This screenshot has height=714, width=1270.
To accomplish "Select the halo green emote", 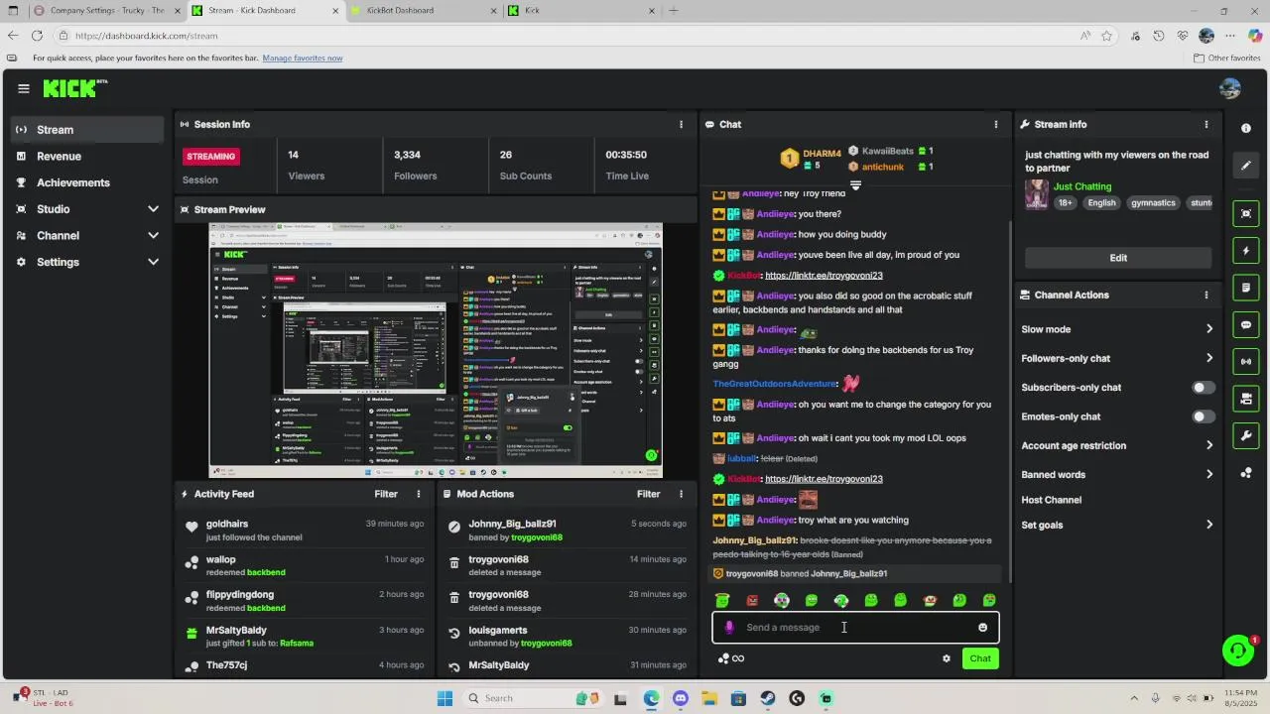I will pyautogui.click(x=722, y=600).
